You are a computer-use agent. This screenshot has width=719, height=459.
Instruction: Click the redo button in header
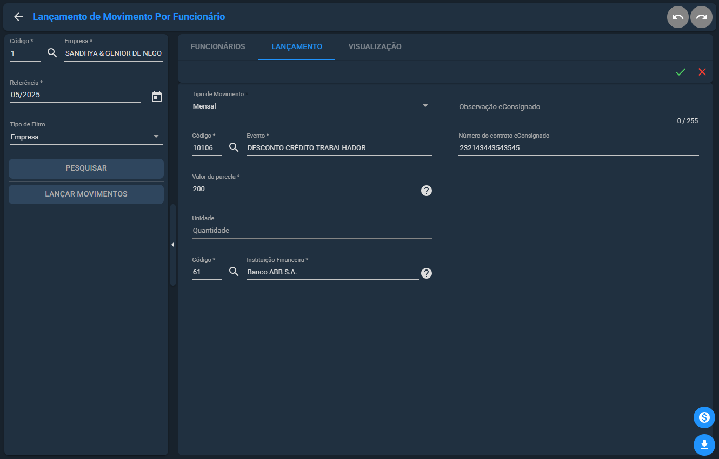[701, 17]
